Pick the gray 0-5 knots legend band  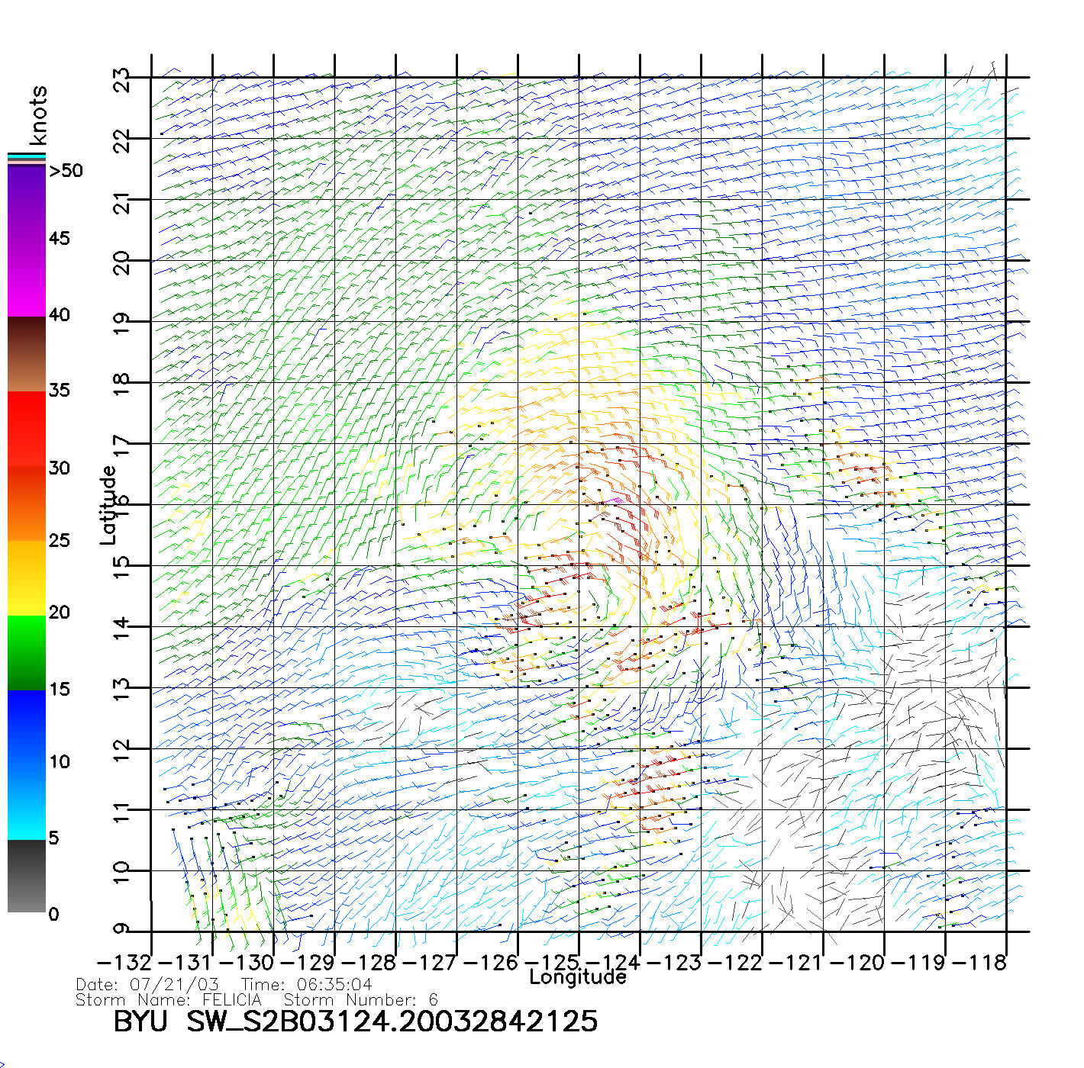(27, 876)
